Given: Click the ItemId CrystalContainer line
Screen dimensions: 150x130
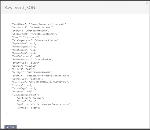Looking at the screenshot, I should click(30, 31).
